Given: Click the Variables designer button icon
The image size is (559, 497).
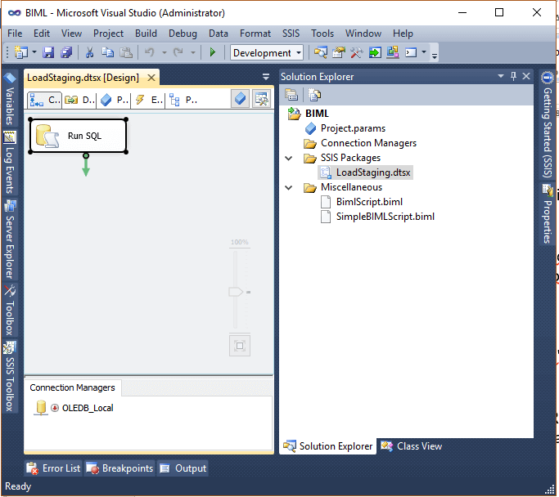Looking at the screenshot, I should (x=240, y=99).
